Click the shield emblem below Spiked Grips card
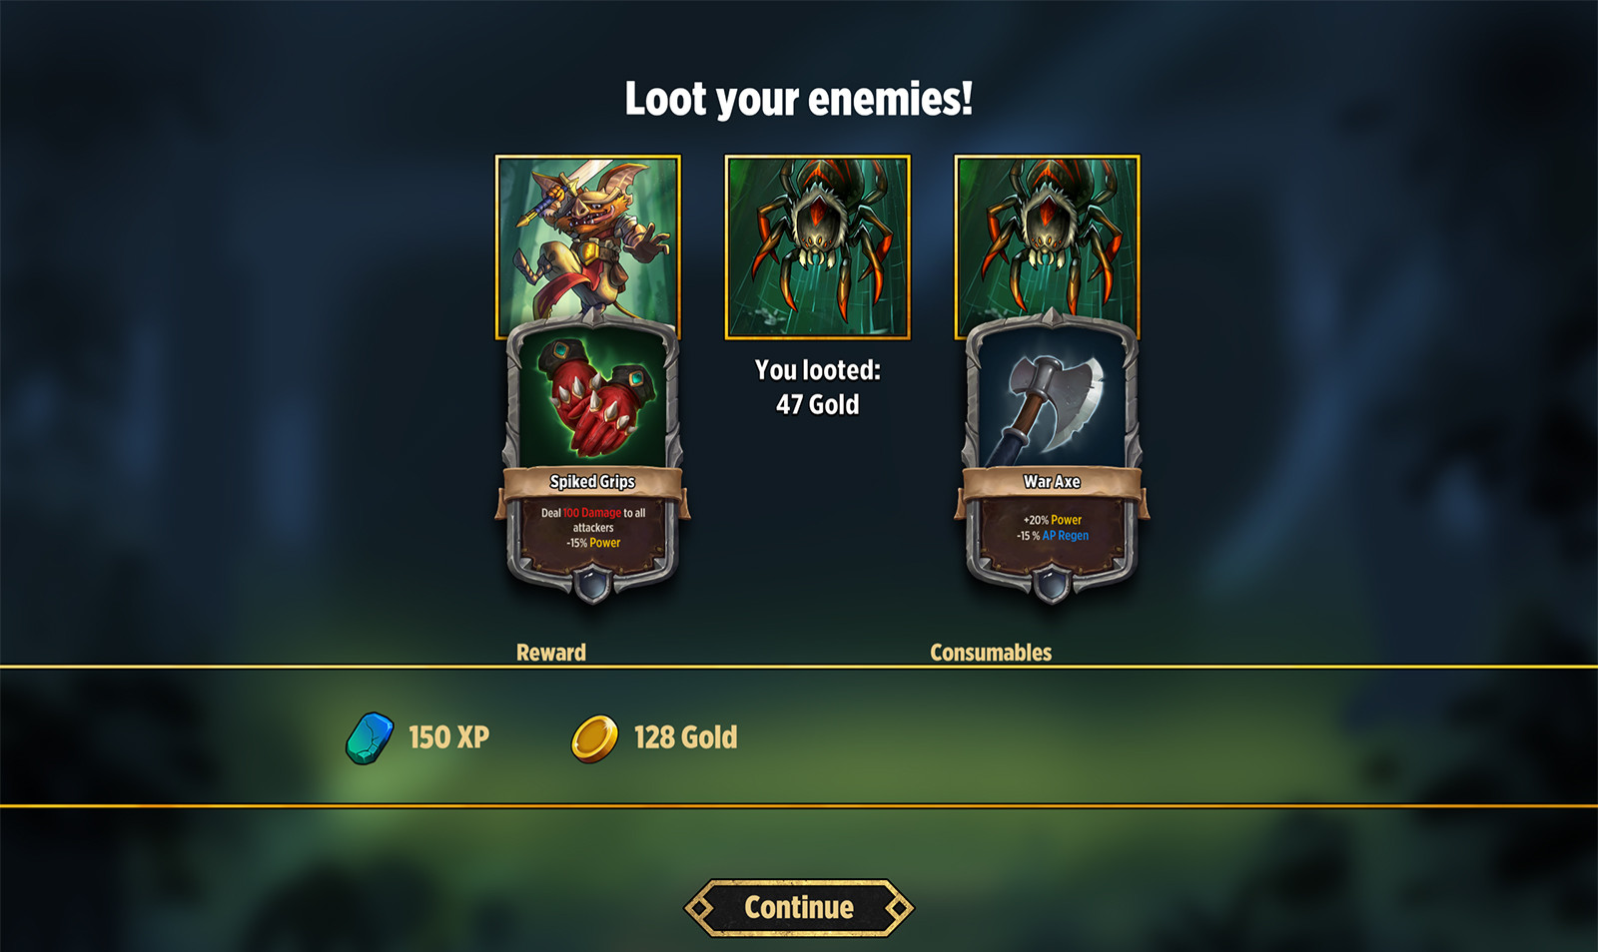The height and width of the screenshot is (952, 1598). 592,584
